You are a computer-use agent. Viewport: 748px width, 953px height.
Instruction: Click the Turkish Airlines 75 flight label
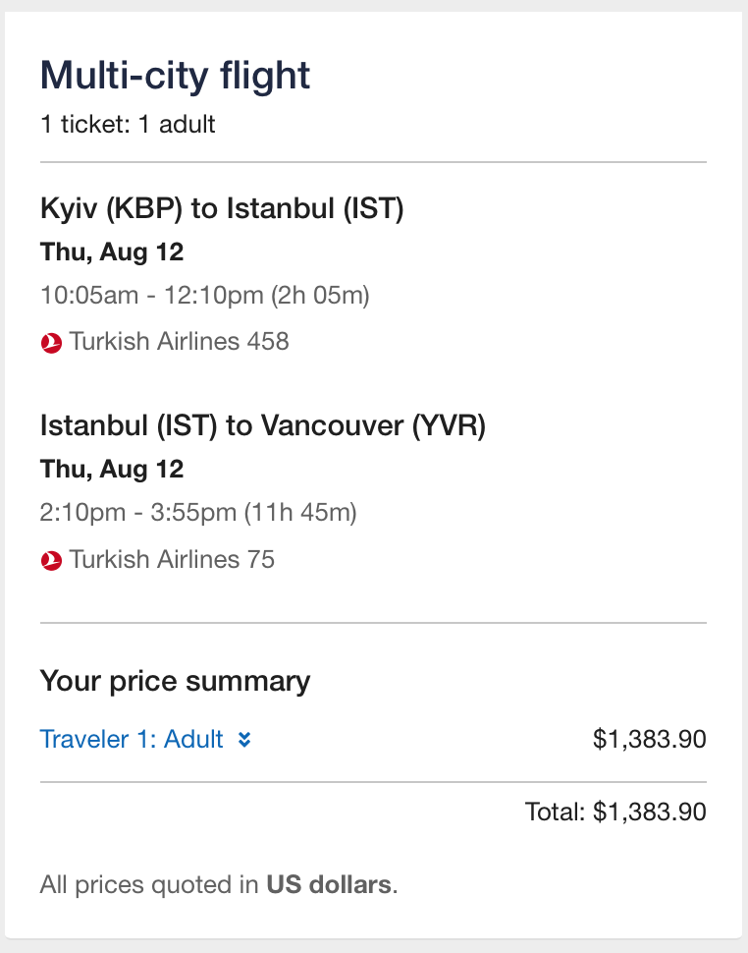coord(172,560)
